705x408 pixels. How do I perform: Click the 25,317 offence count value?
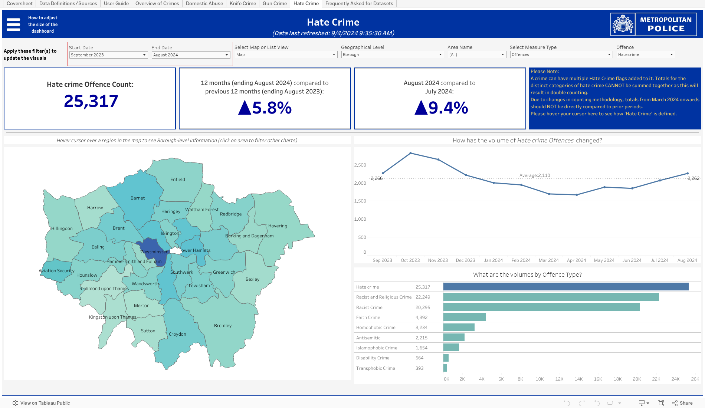coord(91,101)
